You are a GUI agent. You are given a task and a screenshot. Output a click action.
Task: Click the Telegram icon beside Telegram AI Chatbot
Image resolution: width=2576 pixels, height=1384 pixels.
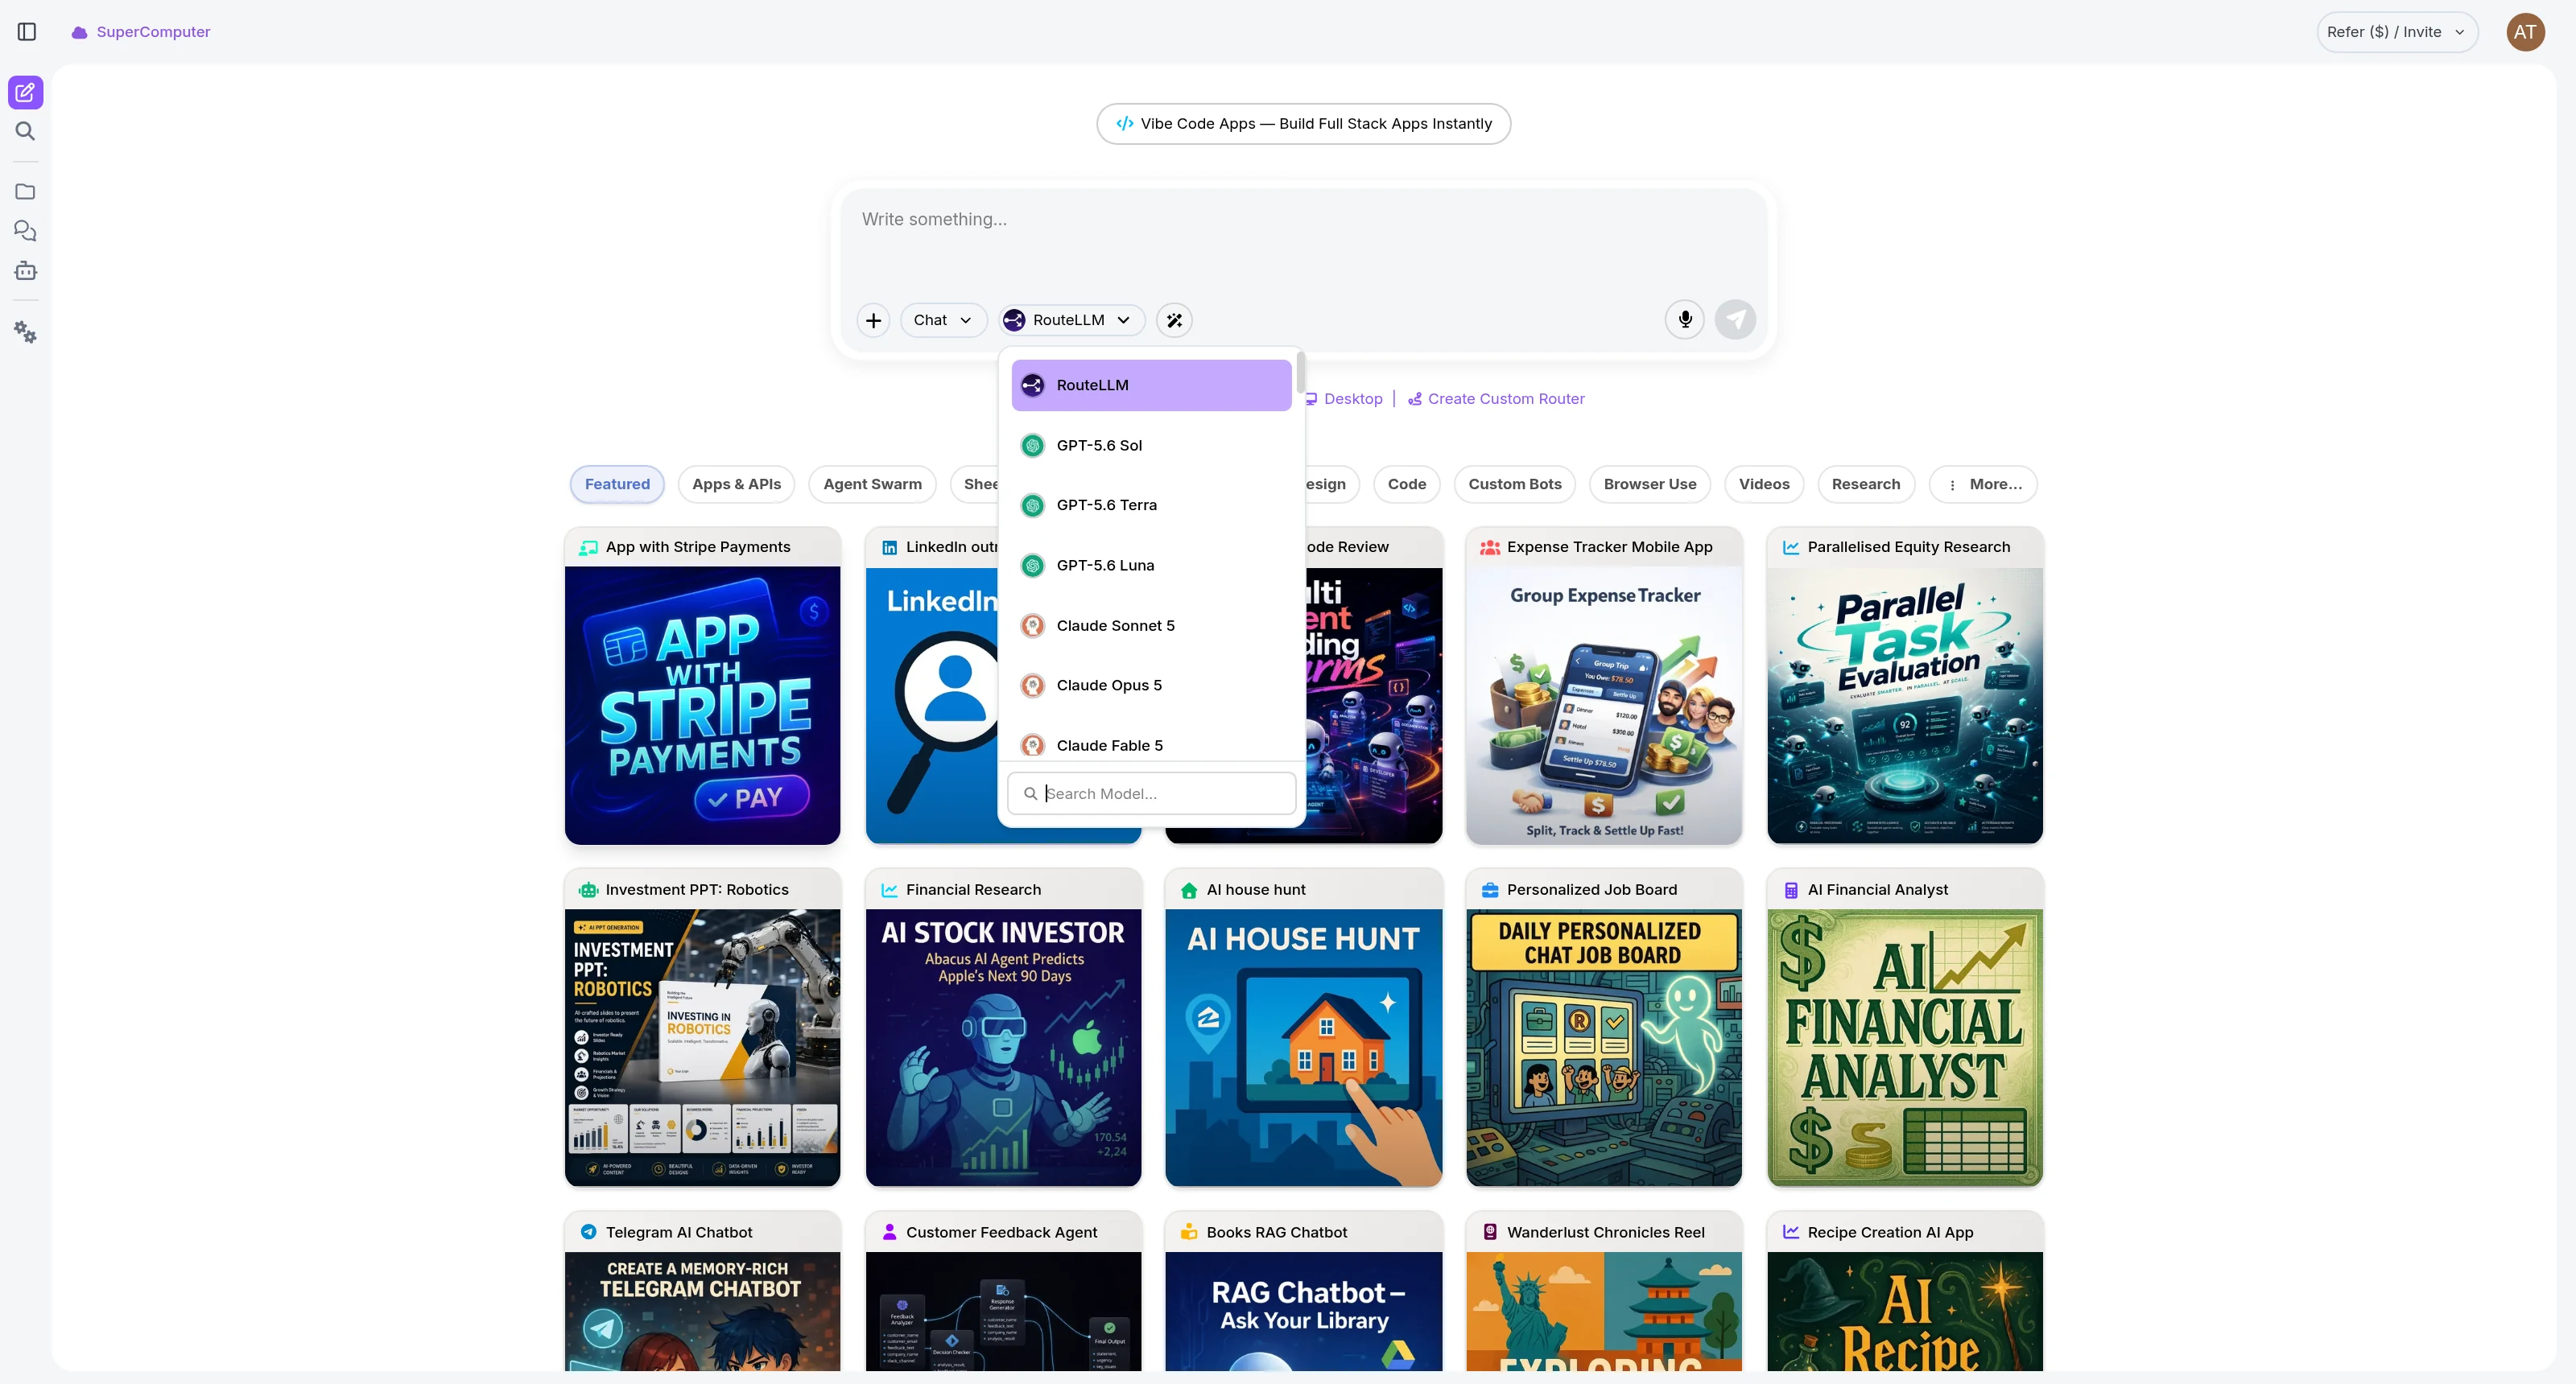click(588, 1233)
